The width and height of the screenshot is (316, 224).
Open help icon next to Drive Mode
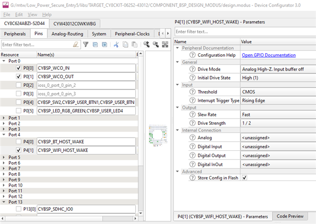coord(192,69)
